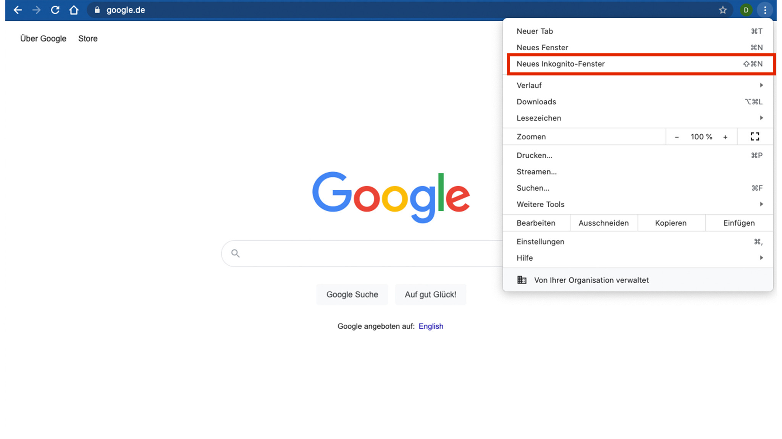Go to the home page icon
Image resolution: width=782 pixels, height=439 pixels.
(x=74, y=10)
